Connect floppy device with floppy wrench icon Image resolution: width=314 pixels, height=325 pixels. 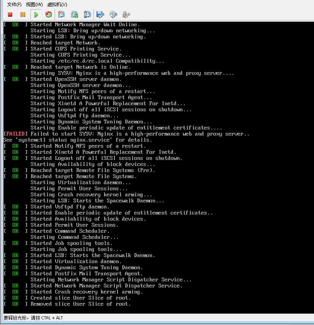click(100, 14)
